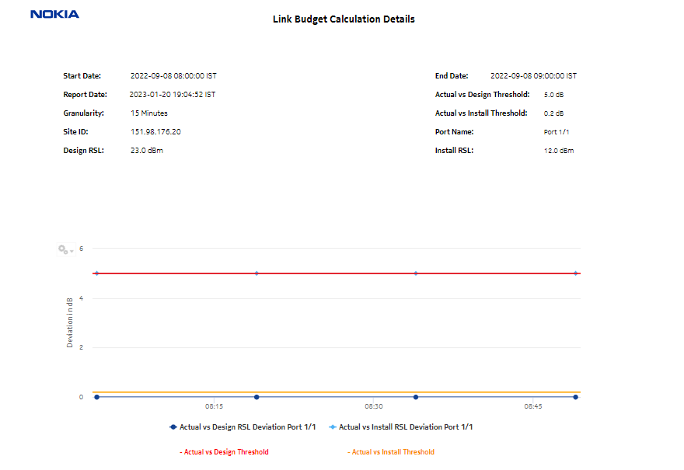
Task: Click the dark blue diamond legend marker
Action: pyautogui.click(x=173, y=426)
